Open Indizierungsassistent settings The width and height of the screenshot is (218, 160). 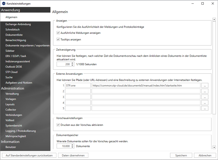tap(18, 61)
